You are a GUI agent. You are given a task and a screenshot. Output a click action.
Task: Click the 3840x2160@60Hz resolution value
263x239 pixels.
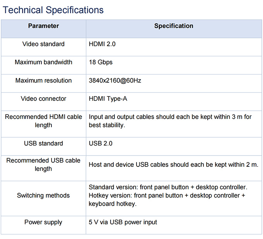pos(115,81)
